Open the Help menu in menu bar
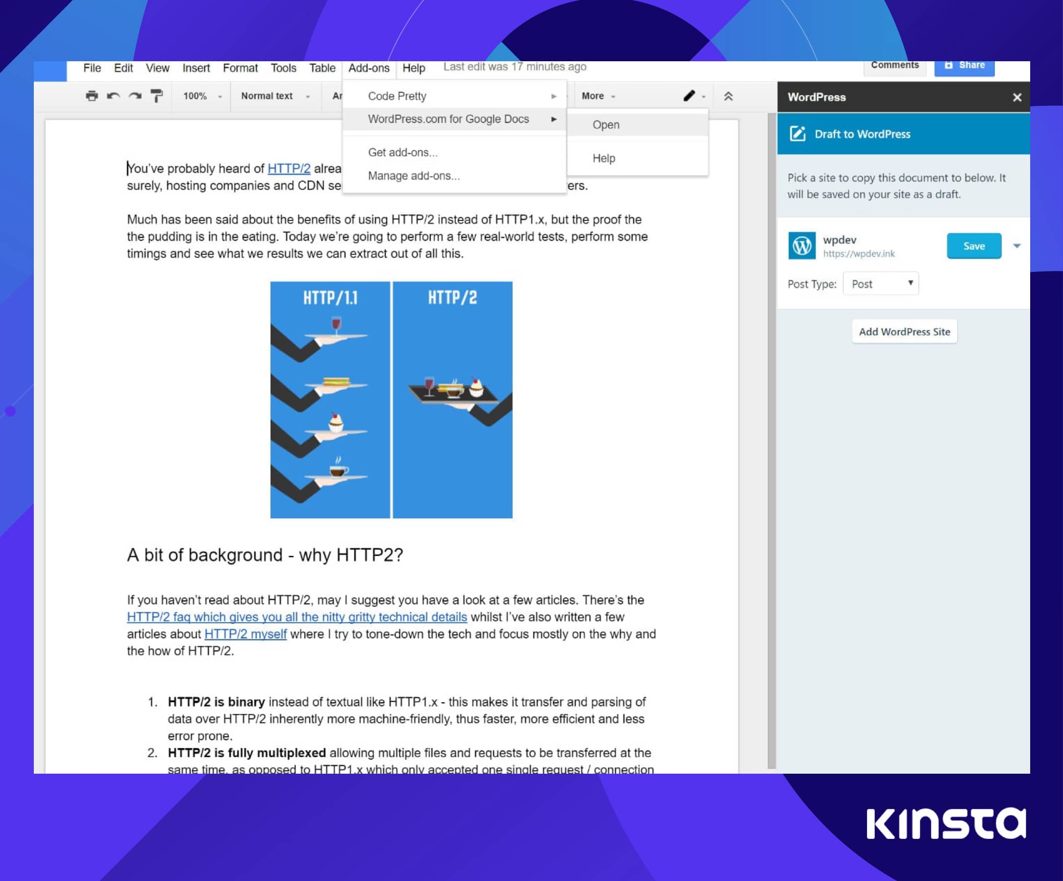This screenshot has width=1063, height=881. [414, 68]
